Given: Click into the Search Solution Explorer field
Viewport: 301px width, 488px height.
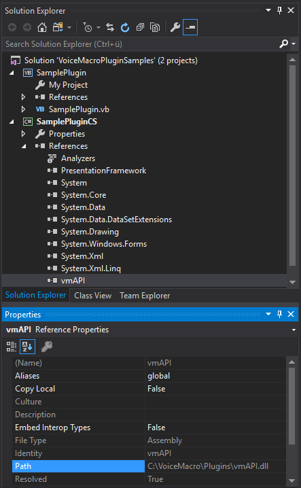Looking at the screenshot, I should (x=140, y=44).
